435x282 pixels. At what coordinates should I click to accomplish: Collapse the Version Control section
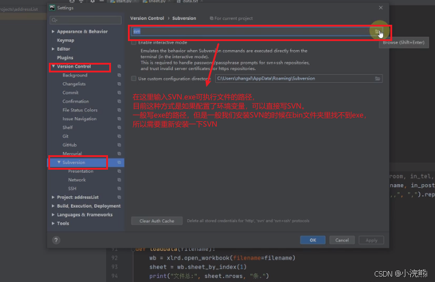(x=53, y=66)
